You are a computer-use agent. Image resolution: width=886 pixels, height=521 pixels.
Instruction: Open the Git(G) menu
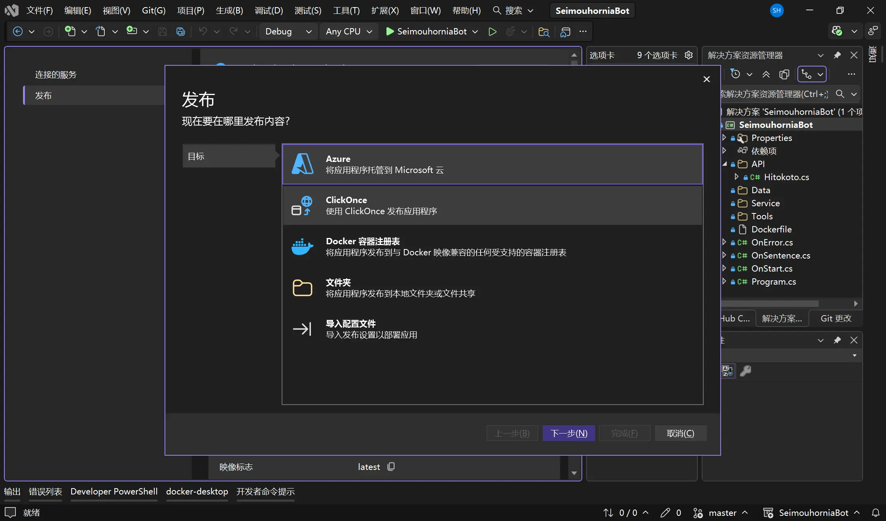(153, 11)
